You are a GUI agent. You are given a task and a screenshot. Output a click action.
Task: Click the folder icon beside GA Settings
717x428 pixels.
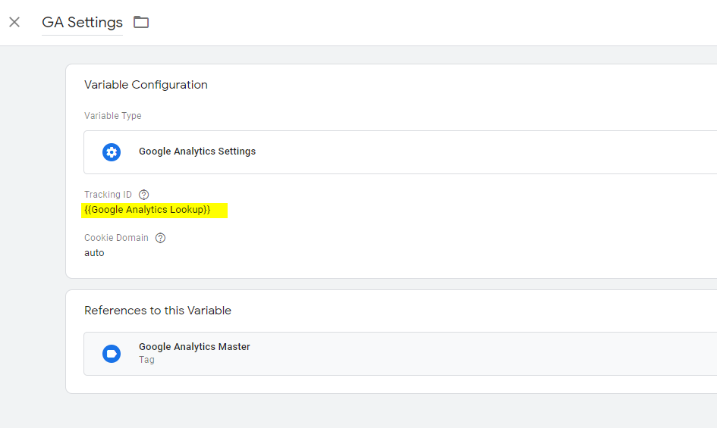(x=141, y=22)
